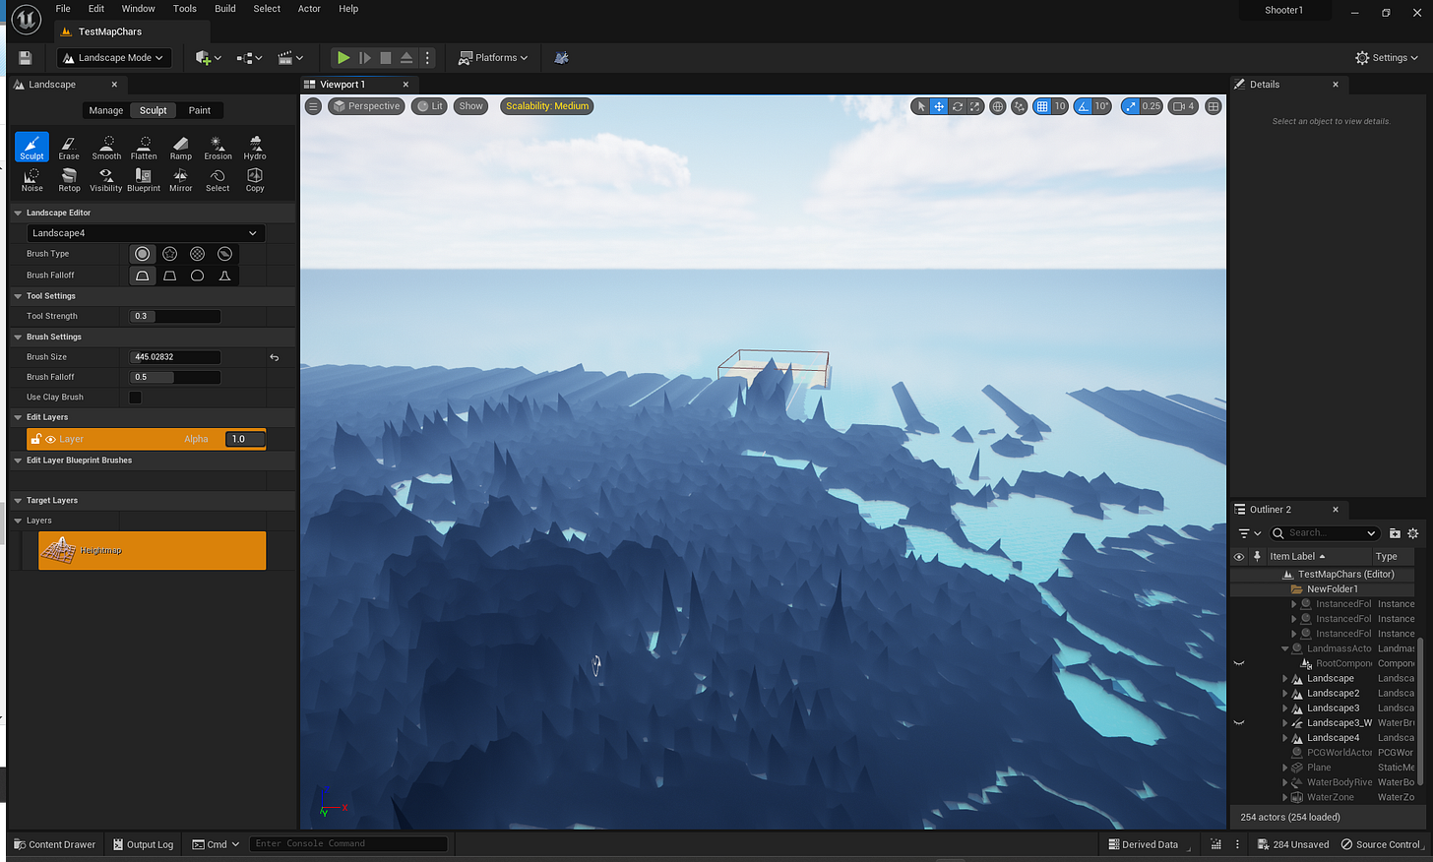The height and width of the screenshot is (862, 1433).
Task: Click the Show button in the viewport
Action: pyautogui.click(x=471, y=106)
